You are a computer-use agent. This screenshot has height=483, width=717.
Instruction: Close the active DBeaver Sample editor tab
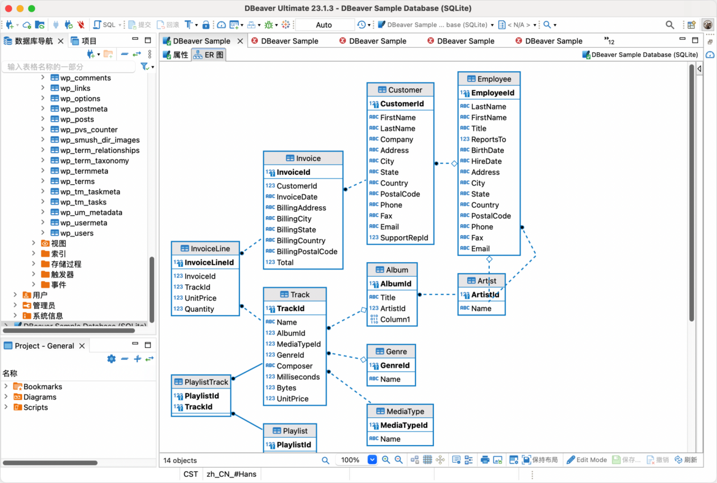(x=240, y=41)
